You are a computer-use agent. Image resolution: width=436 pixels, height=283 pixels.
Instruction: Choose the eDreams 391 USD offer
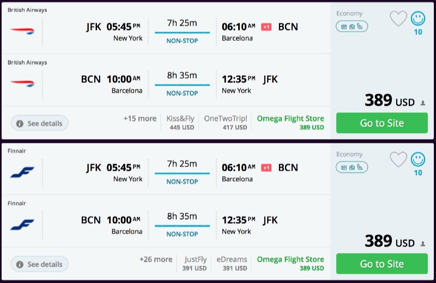233,263
